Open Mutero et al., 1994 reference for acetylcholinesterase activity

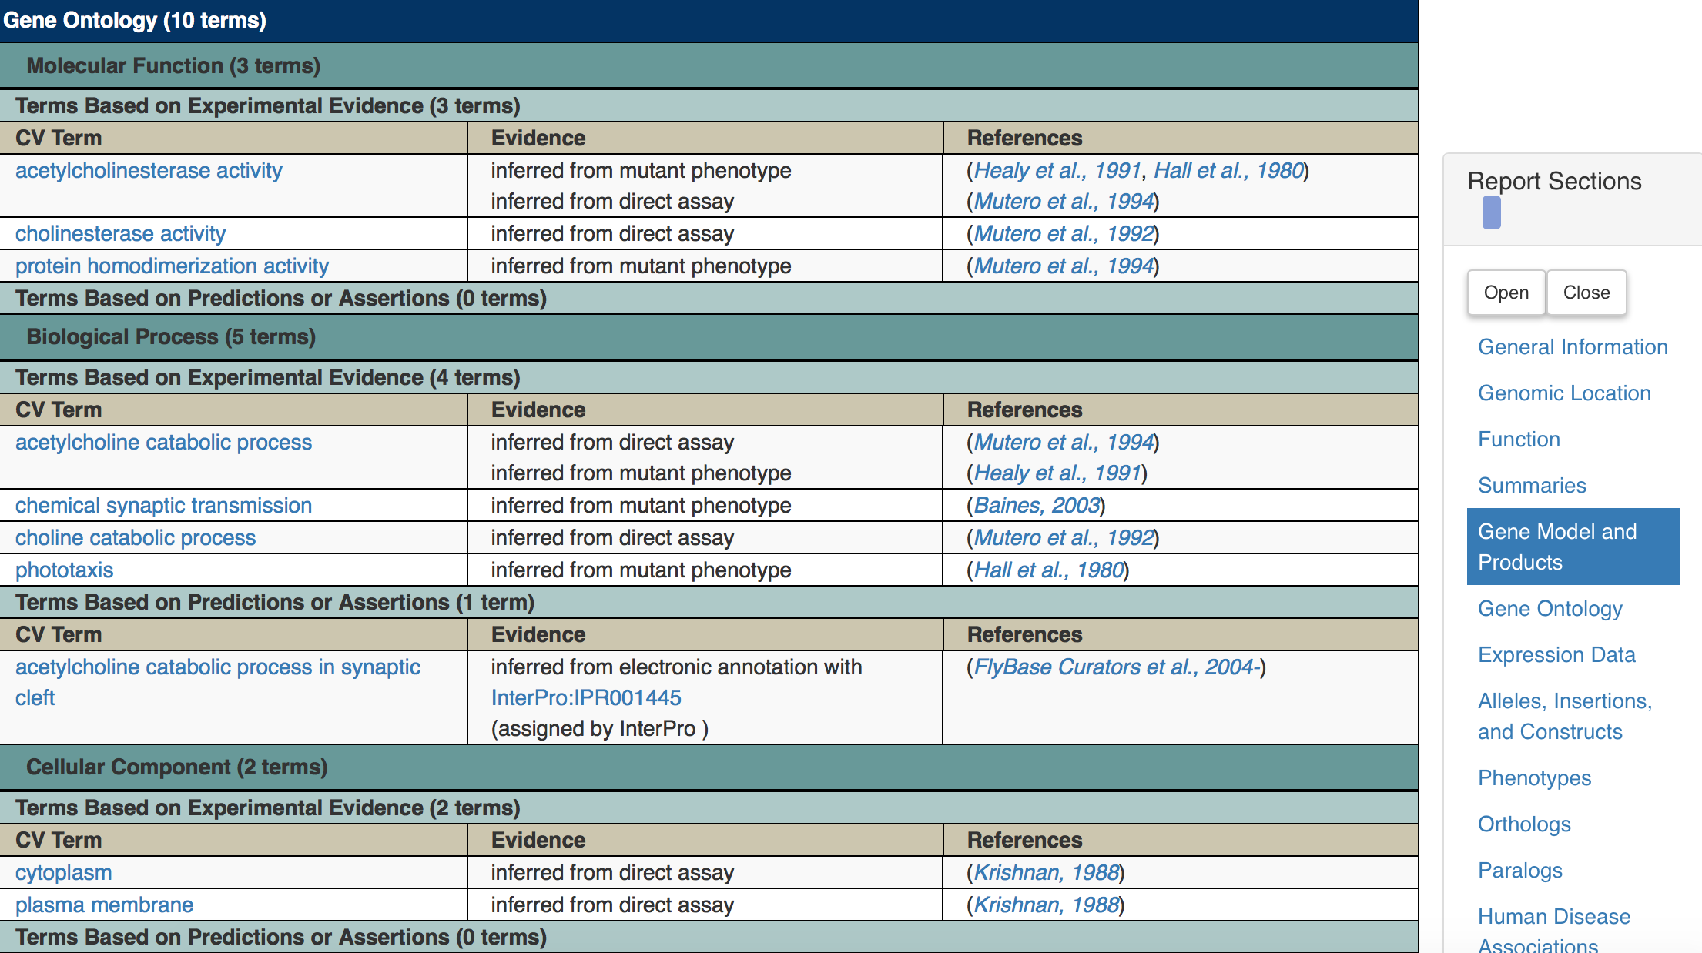(x=1064, y=201)
